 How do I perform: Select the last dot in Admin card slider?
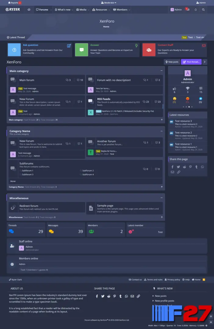[192, 107]
